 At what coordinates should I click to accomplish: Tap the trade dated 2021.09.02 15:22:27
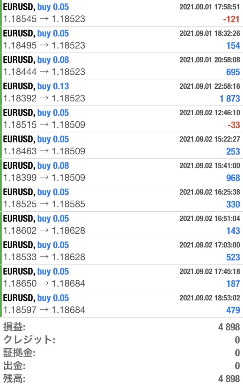click(x=121, y=145)
